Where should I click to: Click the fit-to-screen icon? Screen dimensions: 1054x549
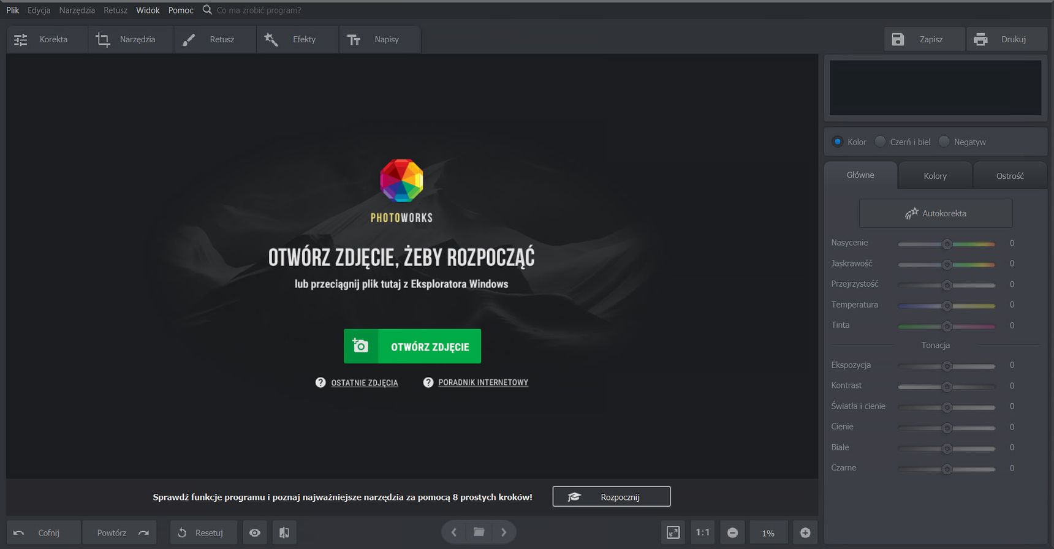click(x=673, y=532)
